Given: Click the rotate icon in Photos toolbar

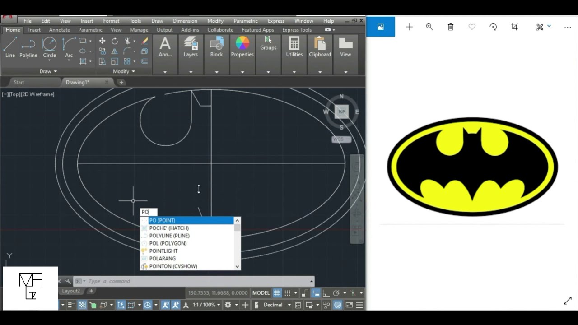Looking at the screenshot, I should 493,27.
